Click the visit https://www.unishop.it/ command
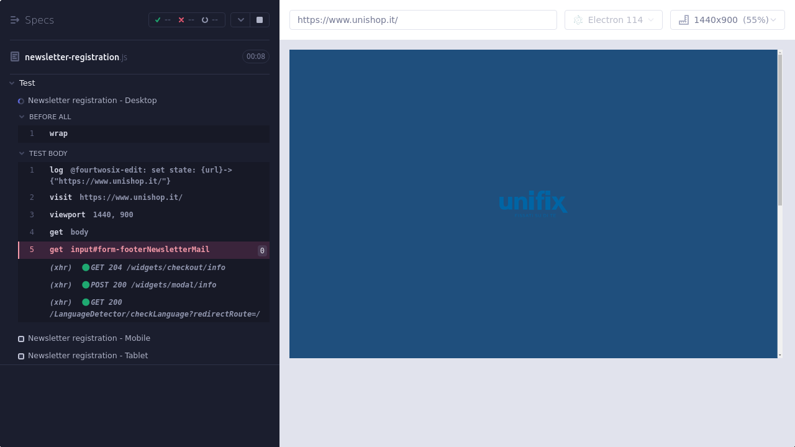The width and height of the screenshot is (795, 447). coord(116,197)
